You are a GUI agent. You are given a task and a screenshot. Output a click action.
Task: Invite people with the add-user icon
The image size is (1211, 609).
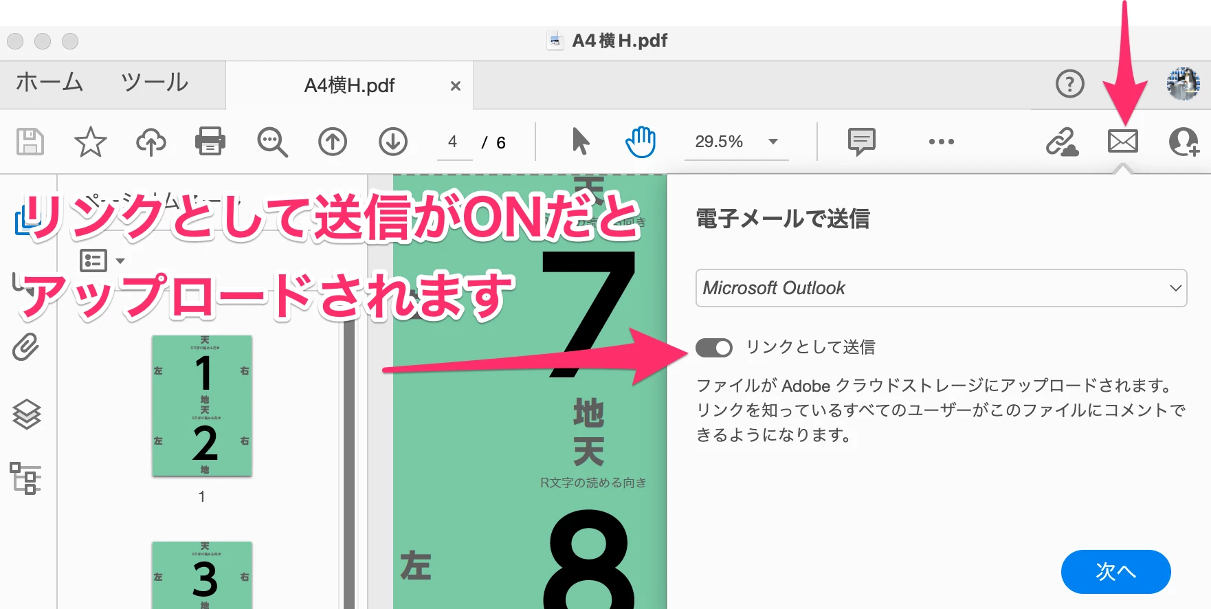pos(1184,142)
